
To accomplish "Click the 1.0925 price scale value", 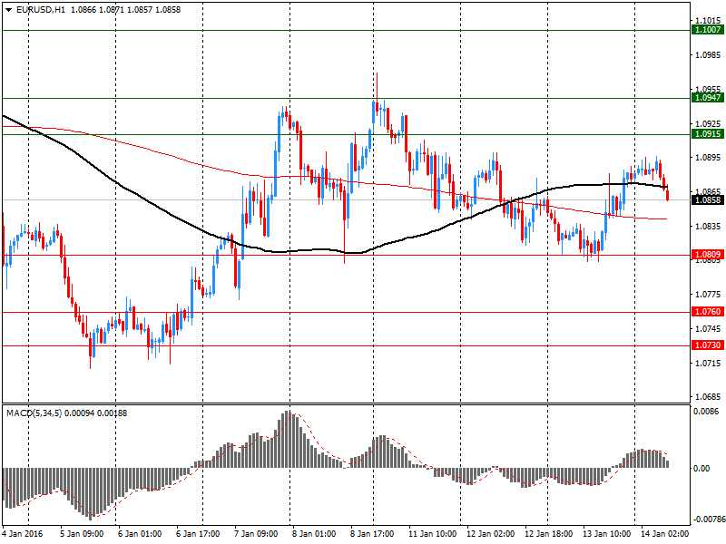I will point(709,124).
